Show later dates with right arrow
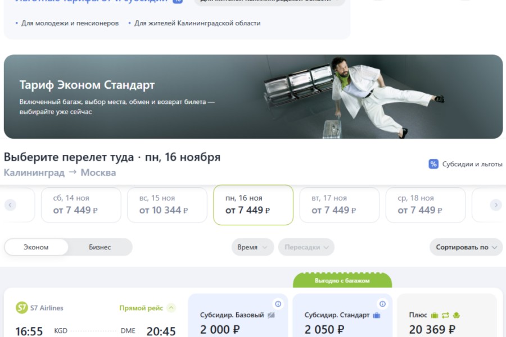506x337 pixels. click(x=496, y=205)
